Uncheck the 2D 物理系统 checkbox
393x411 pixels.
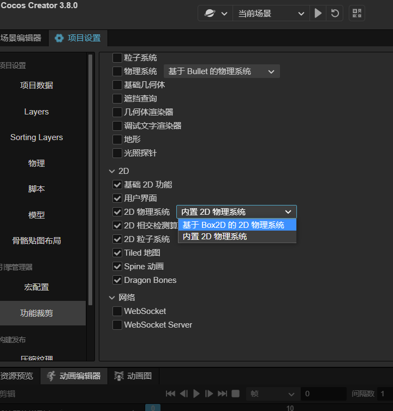coord(117,212)
